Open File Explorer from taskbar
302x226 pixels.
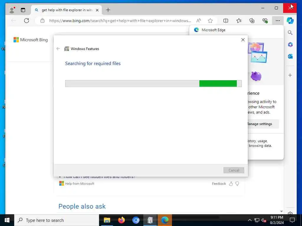[107, 220]
